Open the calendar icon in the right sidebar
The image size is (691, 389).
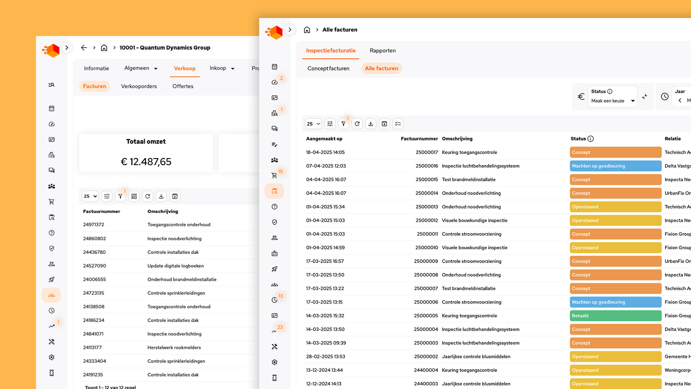(x=274, y=67)
